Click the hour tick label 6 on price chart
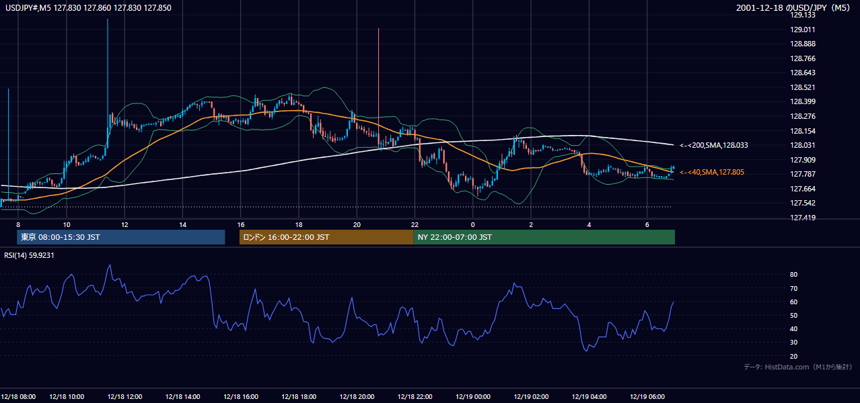860x403 pixels. 647,224
